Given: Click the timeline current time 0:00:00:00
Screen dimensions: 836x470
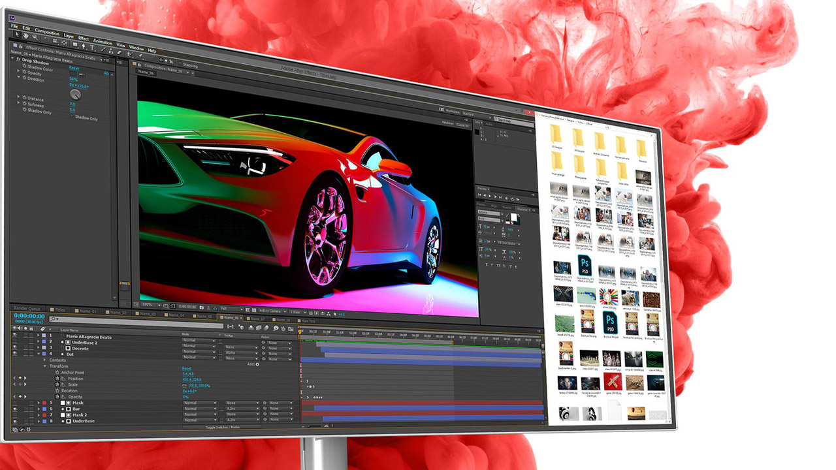Looking at the screenshot, I should pyautogui.click(x=29, y=316).
